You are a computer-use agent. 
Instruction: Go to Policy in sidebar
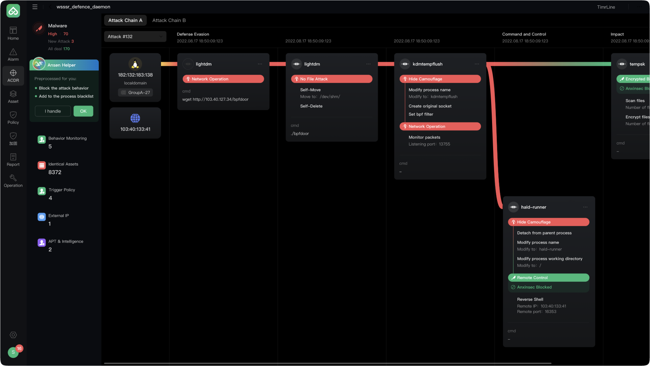(x=13, y=117)
